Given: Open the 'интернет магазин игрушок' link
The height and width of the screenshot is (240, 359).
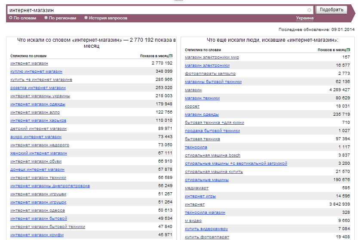Looking at the screenshot, I should 38,202.
